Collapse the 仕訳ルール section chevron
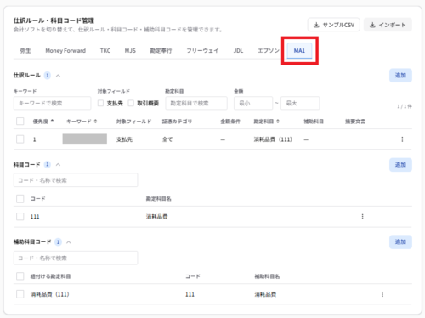 pos(58,76)
